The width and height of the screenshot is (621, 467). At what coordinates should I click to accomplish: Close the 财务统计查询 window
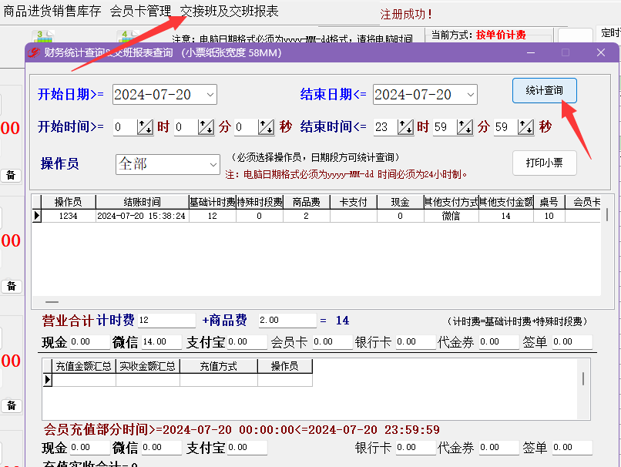pos(601,52)
